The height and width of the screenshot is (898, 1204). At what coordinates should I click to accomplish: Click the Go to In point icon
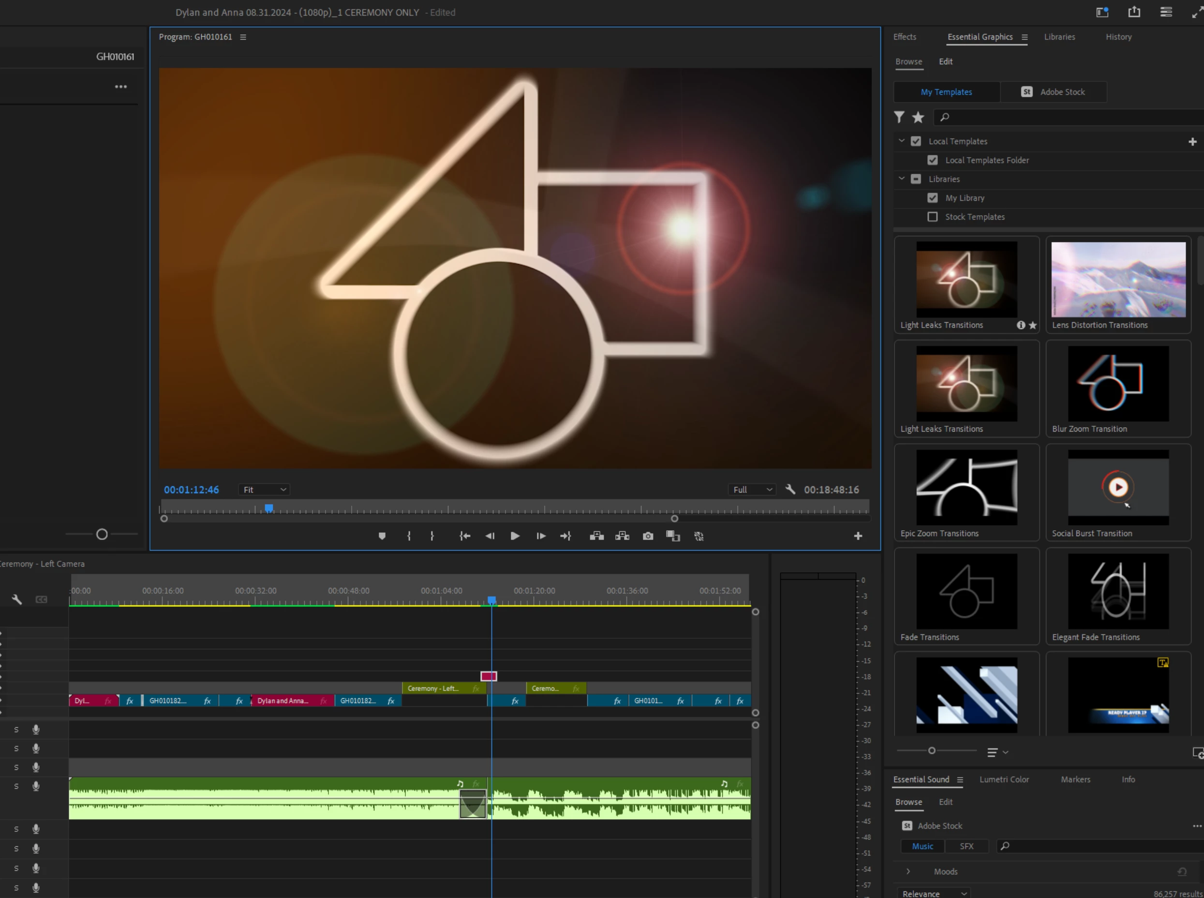464,537
